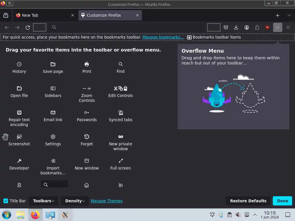Screen dimensions: 295x221
Task: Choose the Full screen item
Action: [120, 164]
